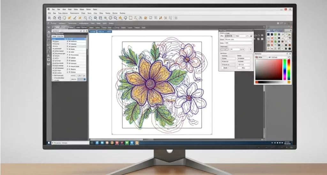Click the yellow house-shaped icon in the toolbar

120,18
